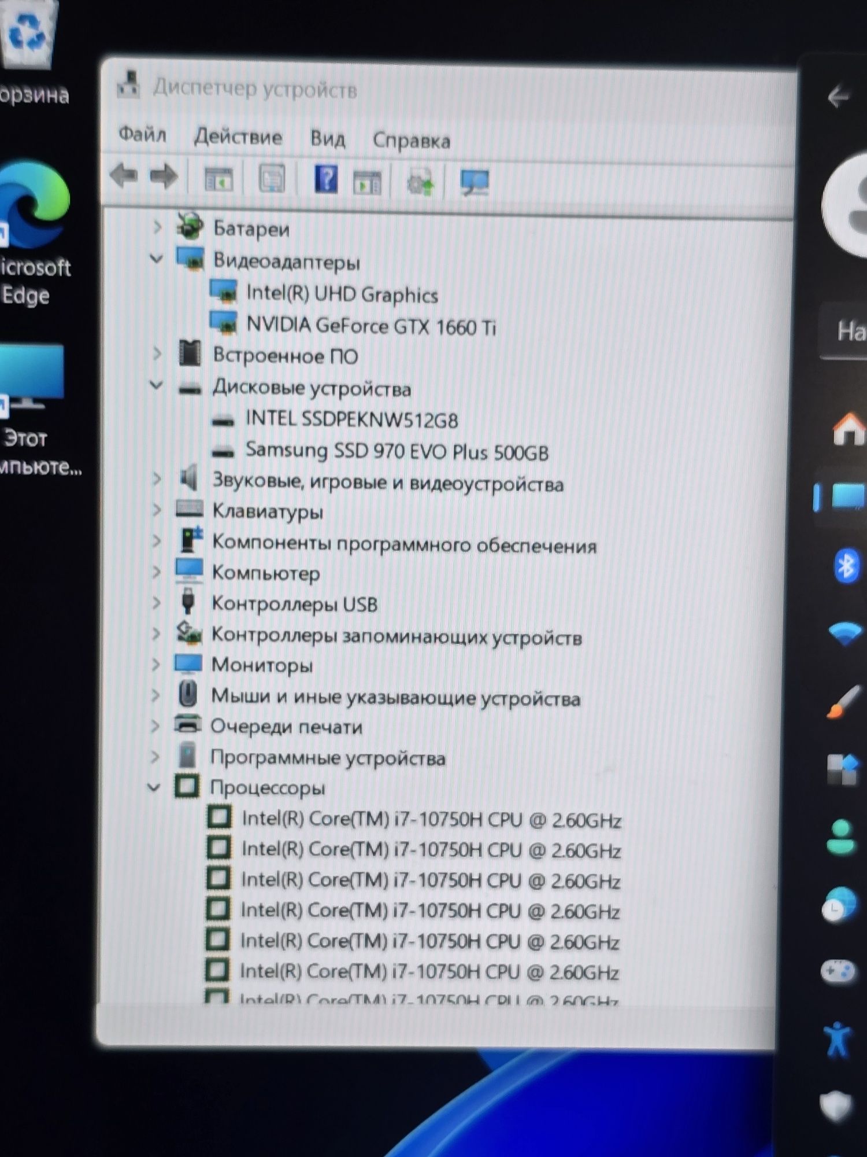Click the update driver toolbar icon
The width and height of the screenshot is (867, 1157).
point(420,183)
